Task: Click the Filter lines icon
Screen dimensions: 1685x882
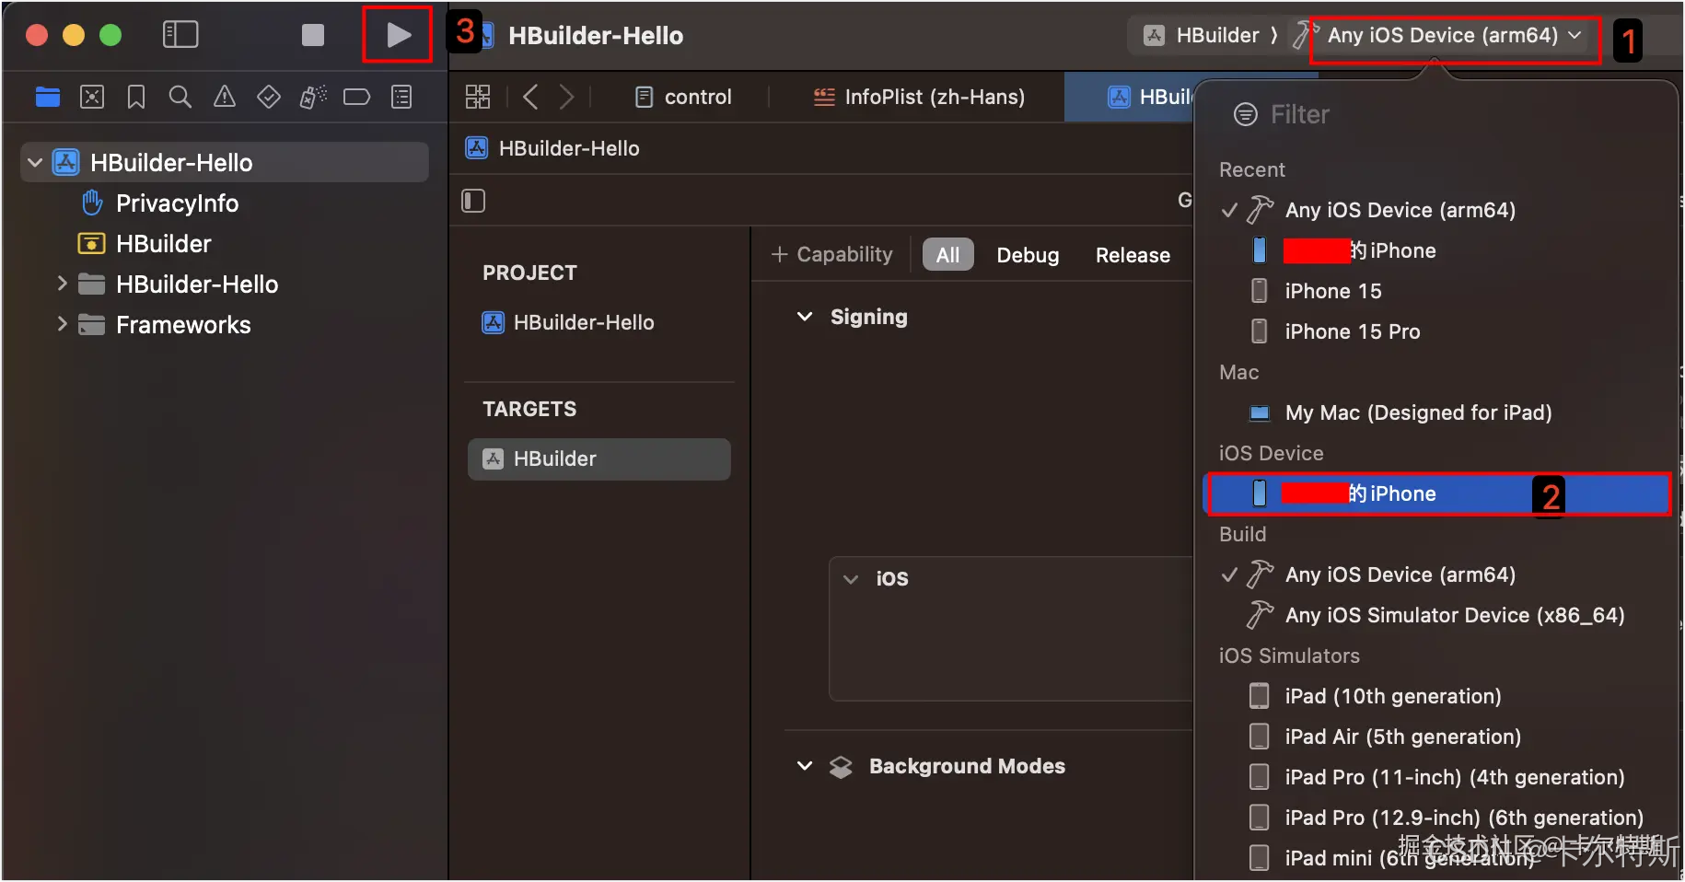Action: point(1245,114)
